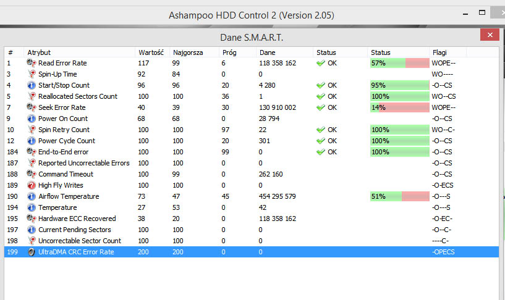Sort by the Wartość column header
Screen dimensions: 505x300
pyautogui.click(x=152, y=52)
